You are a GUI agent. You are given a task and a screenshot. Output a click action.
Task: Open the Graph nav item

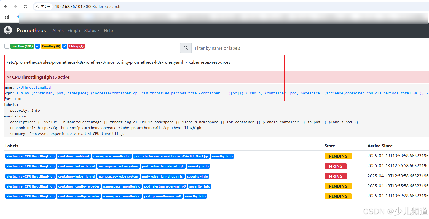tap(74, 31)
